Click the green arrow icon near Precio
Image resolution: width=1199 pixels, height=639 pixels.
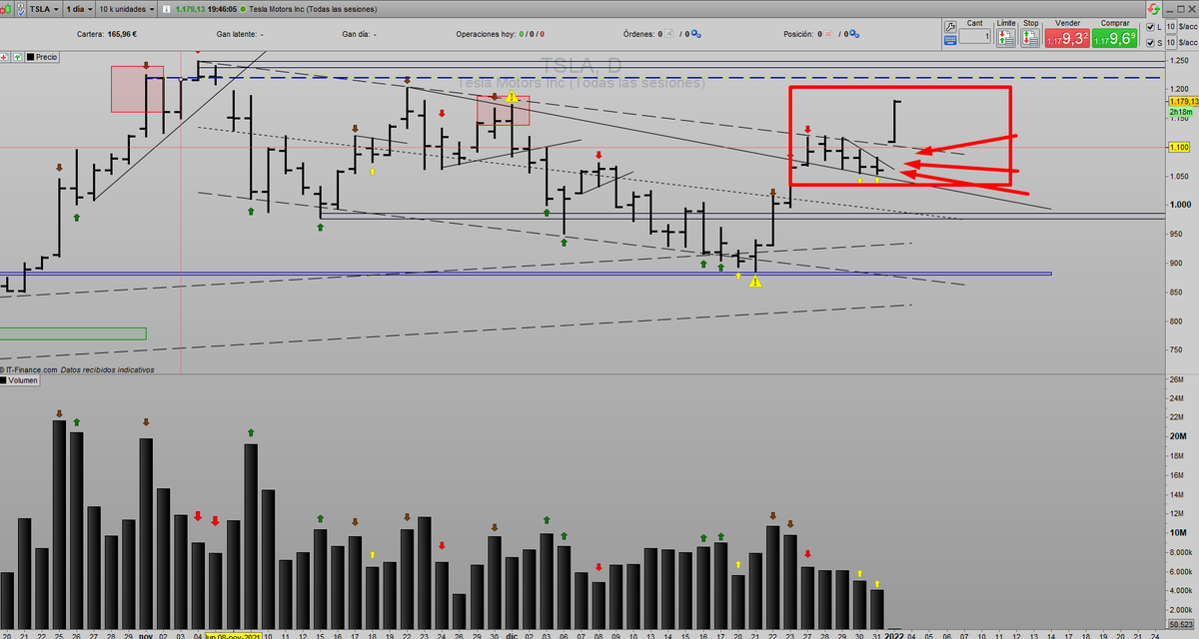[x=17, y=57]
